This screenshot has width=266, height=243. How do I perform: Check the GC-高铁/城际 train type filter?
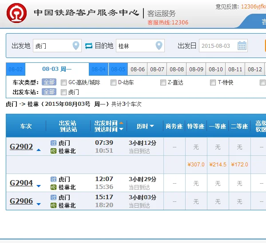(x=64, y=82)
